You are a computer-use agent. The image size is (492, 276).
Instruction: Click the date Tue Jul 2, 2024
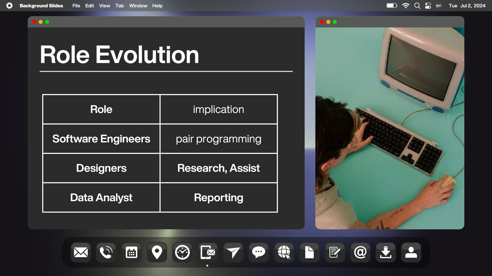pyautogui.click(x=467, y=6)
